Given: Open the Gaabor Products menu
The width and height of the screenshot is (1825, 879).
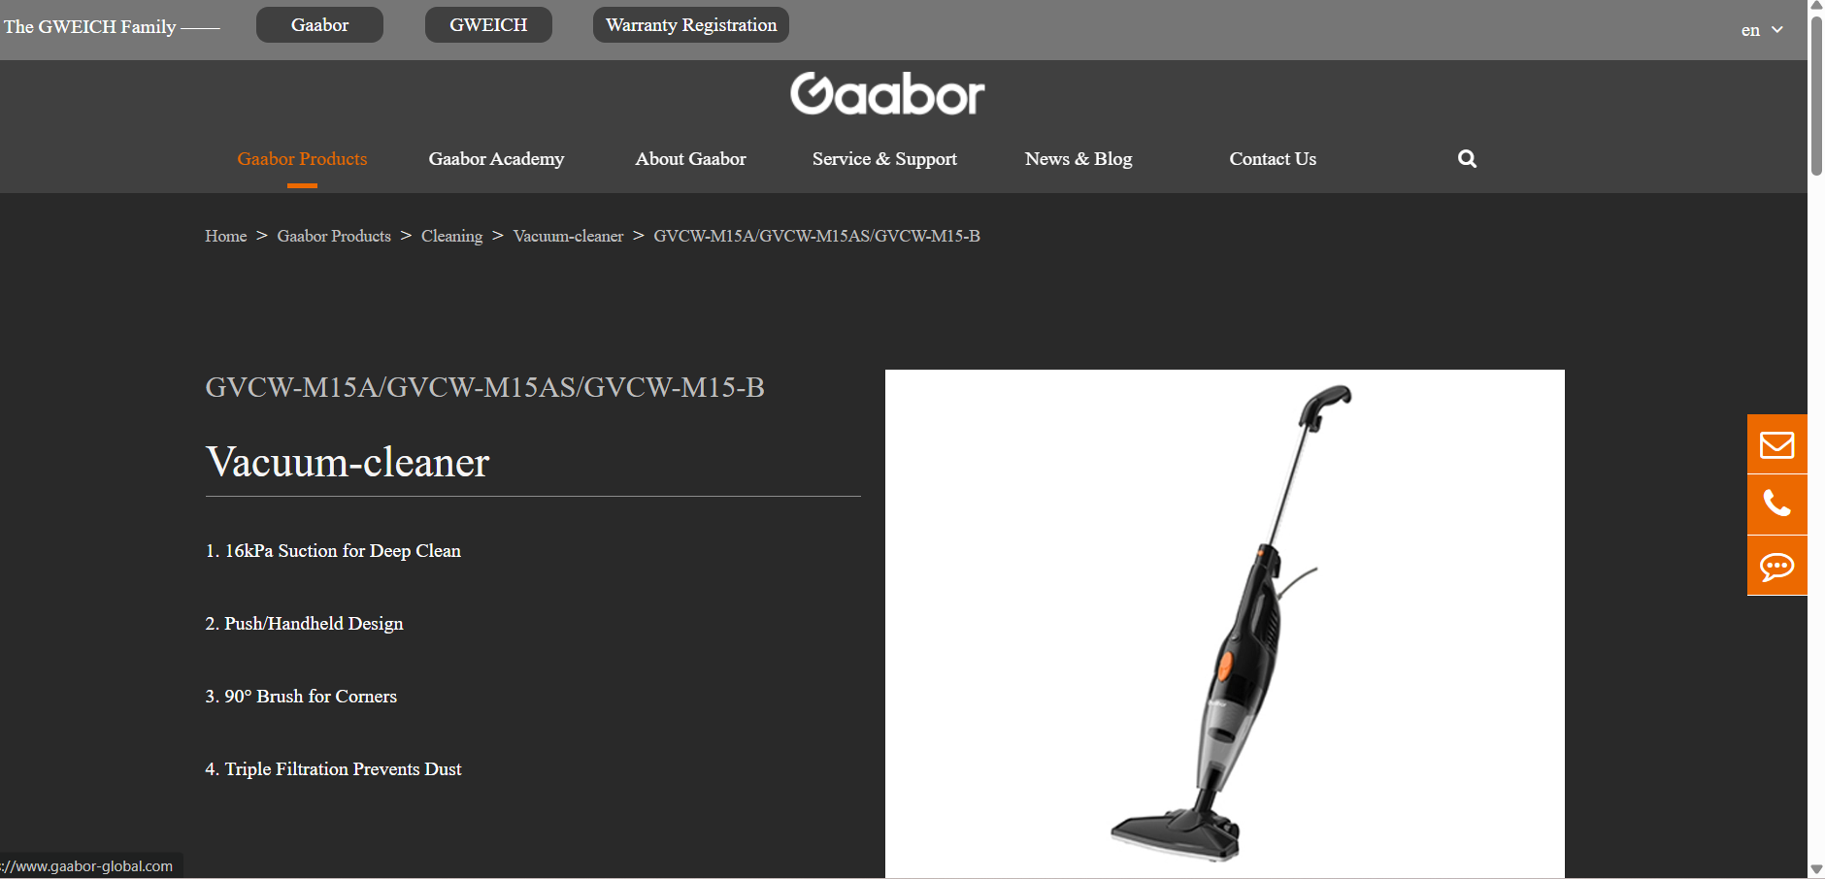Looking at the screenshot, I should [302, 159].
